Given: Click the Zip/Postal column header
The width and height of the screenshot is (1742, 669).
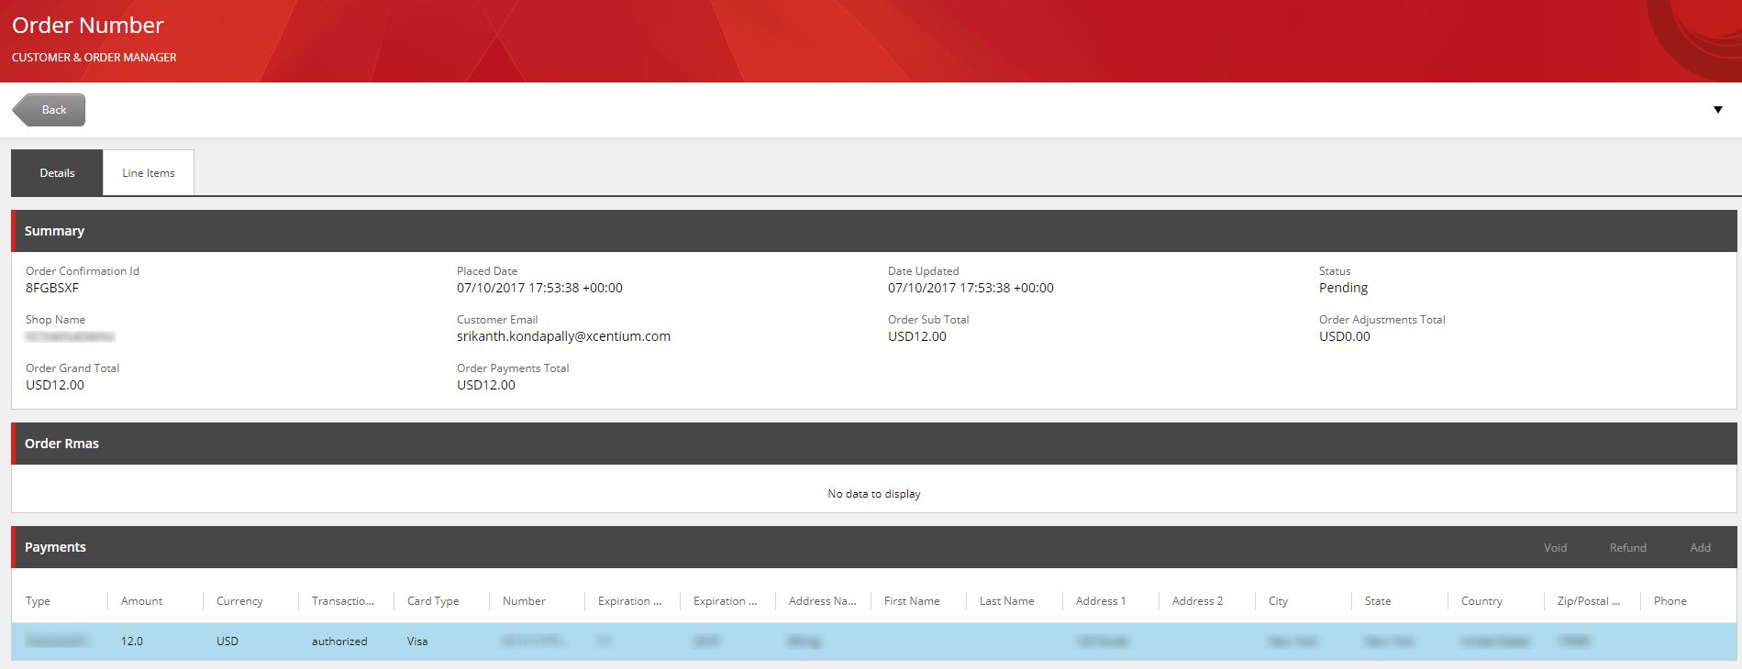Looking at the screenshot, I should (1589, 601).
